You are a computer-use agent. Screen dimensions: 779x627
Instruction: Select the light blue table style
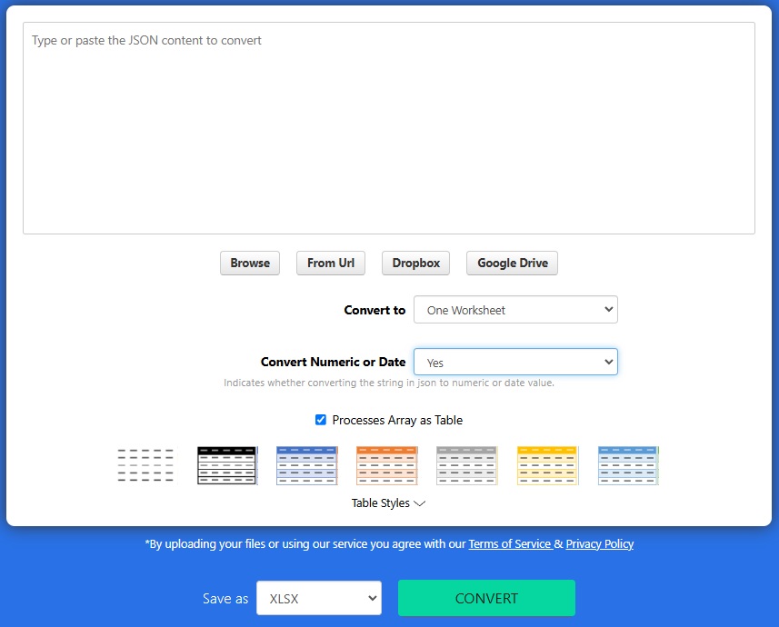click(x=628, y=465)
